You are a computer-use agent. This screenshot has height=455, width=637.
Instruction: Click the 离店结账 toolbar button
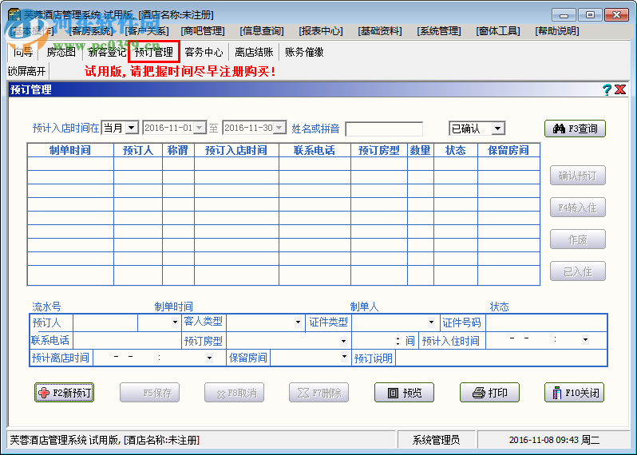pos(254,52)
